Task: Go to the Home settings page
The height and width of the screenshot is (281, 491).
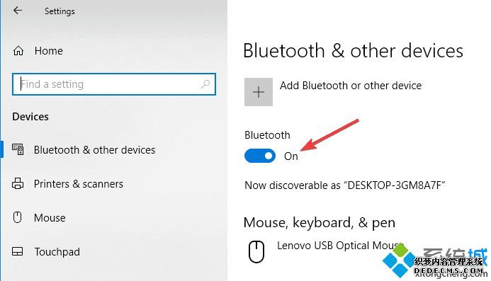Action: (x=49, y=51)
